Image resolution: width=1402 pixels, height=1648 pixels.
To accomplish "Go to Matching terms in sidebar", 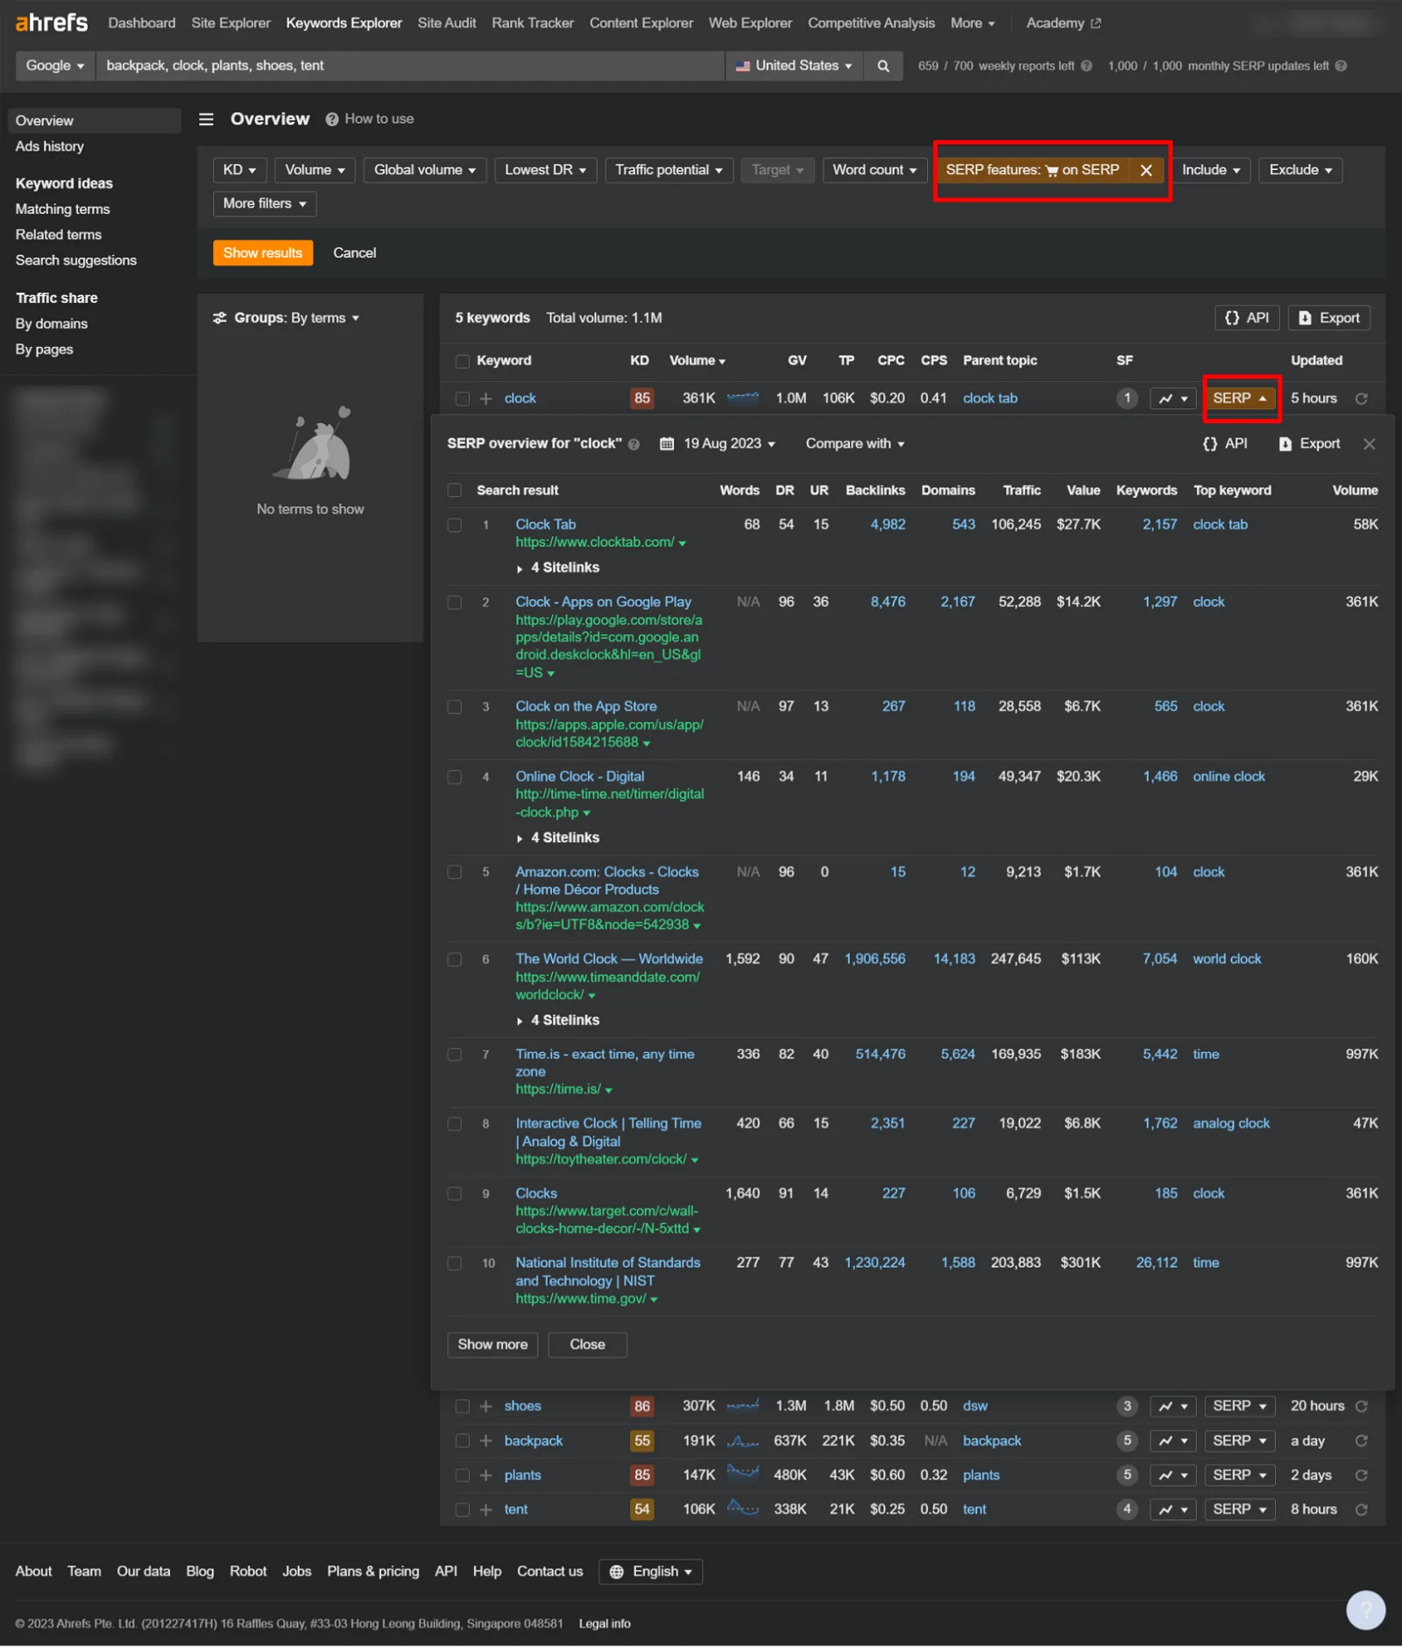I will (x=62, y=209).
